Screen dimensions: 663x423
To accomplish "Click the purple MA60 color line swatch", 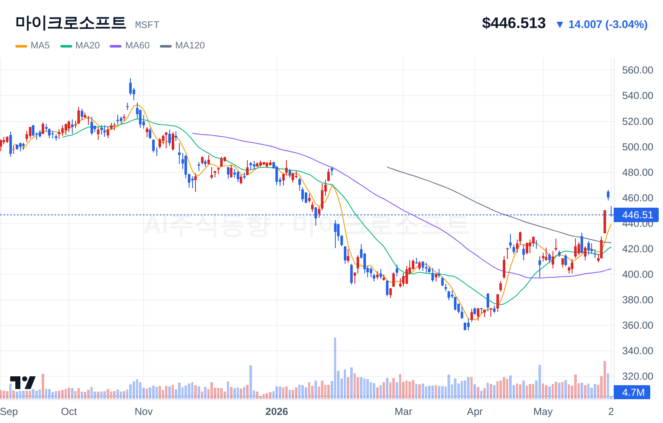I will [x=116, y=46].
